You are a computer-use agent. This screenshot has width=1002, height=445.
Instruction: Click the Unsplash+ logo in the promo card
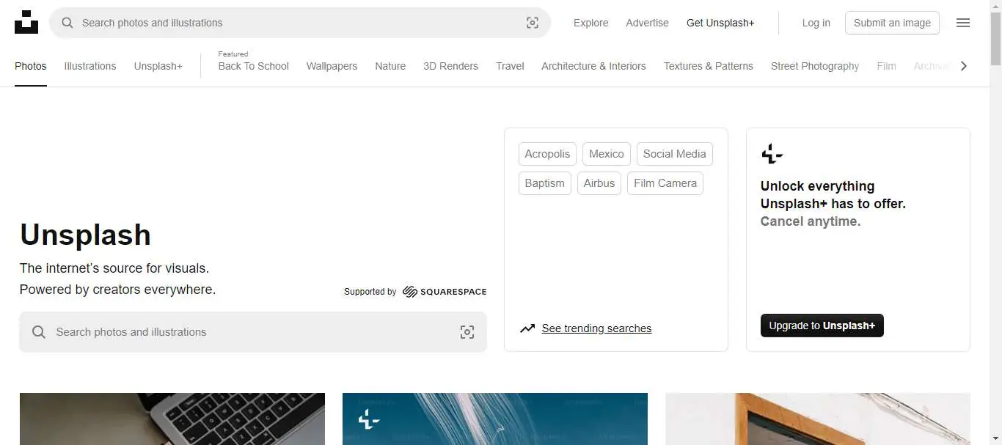click(x=772, y=154)
